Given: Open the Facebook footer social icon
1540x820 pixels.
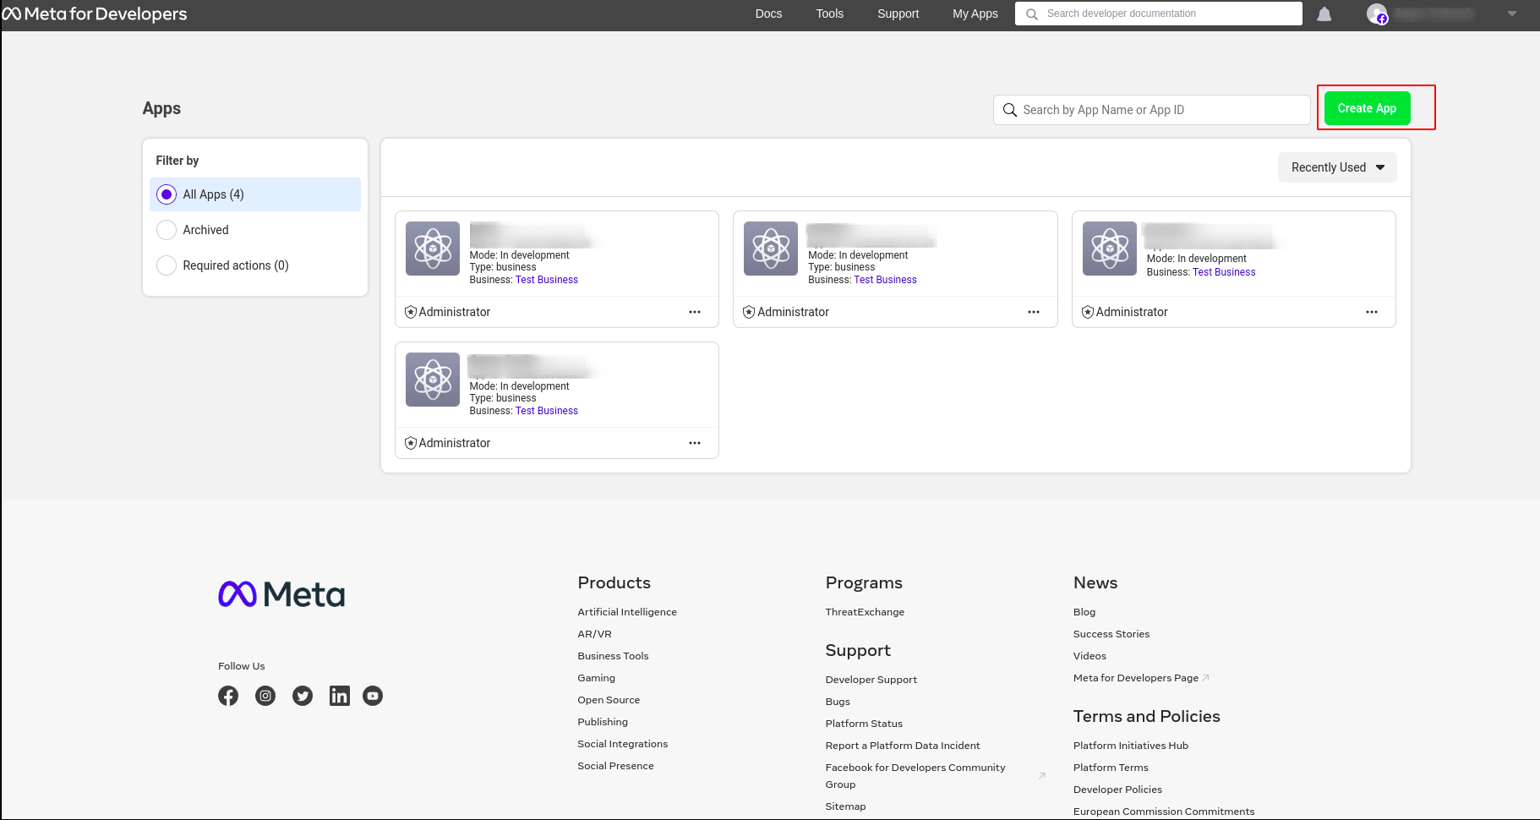Looking at the screenshot, I should coord(228,696).
